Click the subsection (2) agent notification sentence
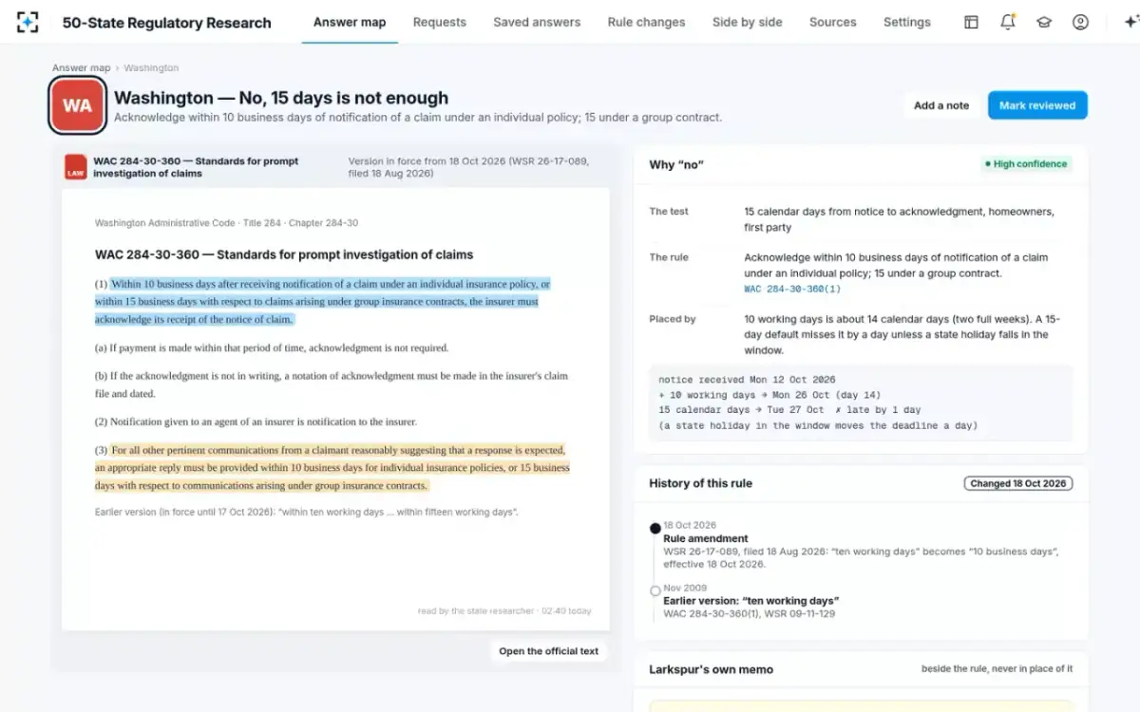This screenshot has width=1140, height=712. (256, 422)
